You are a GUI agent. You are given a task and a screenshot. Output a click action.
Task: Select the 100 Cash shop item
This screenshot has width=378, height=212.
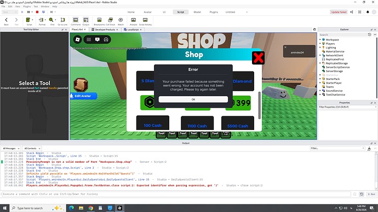point(153,123)
